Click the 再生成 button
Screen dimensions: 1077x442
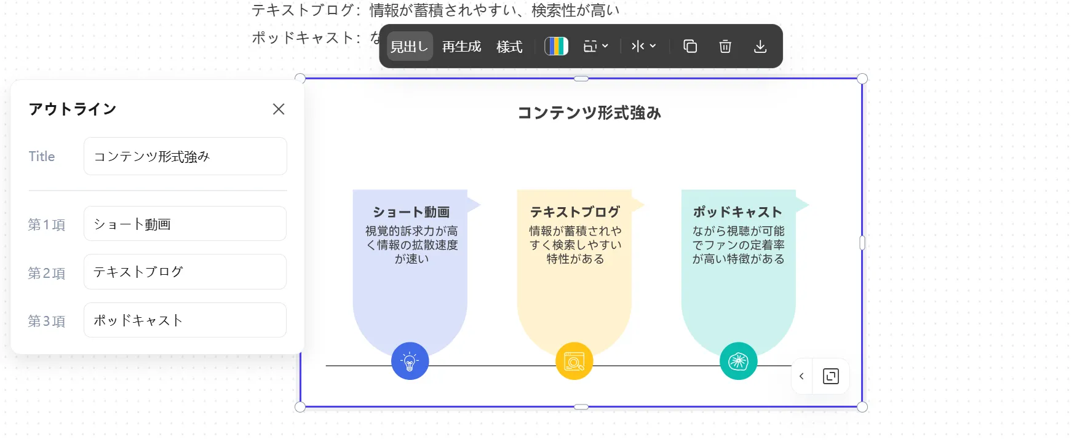coord(461,47)
